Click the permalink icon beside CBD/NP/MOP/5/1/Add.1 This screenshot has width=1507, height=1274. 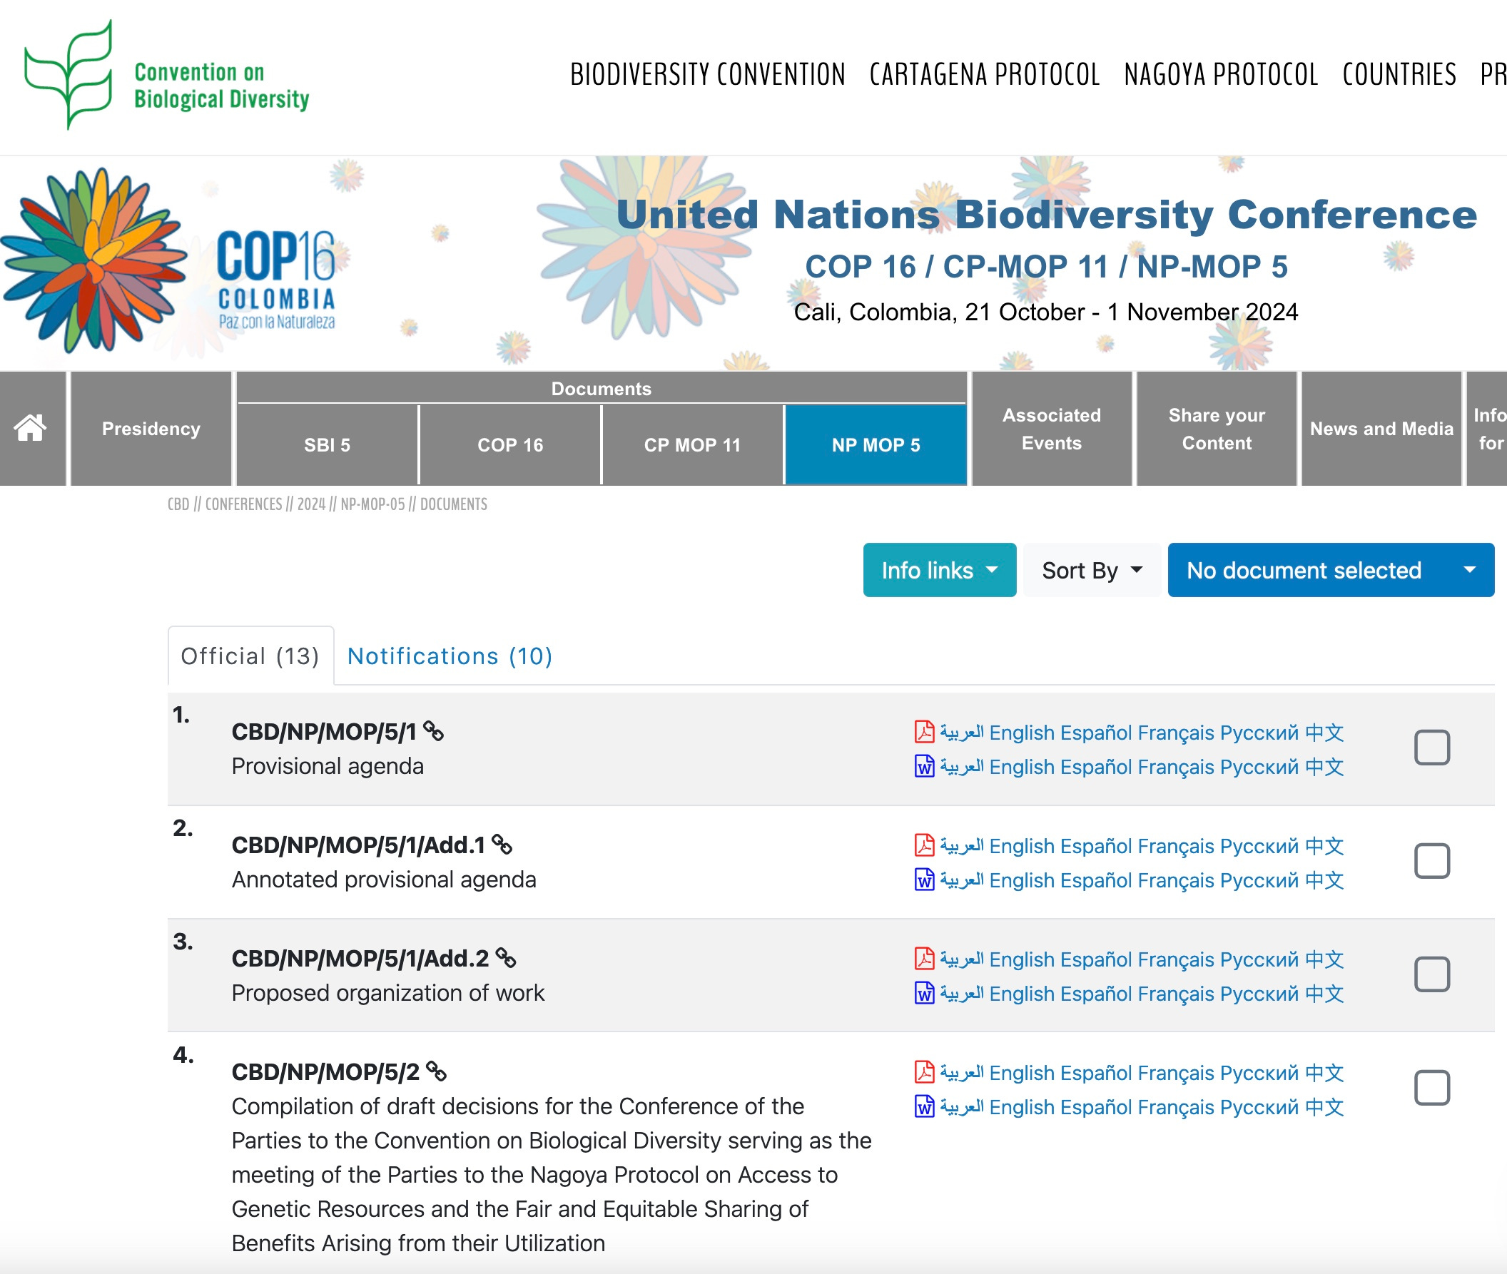[502, 844]
